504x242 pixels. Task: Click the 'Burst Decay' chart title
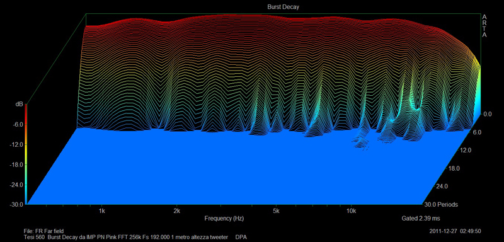click(x=283, y=7)
